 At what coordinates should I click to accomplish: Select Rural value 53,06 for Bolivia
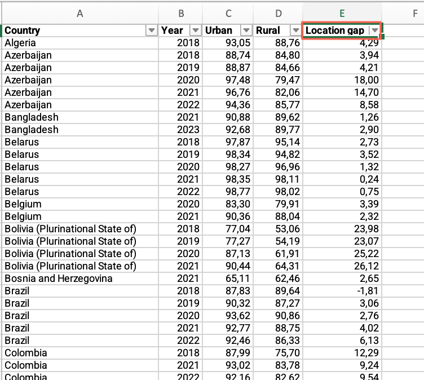[x=278, y=229]
